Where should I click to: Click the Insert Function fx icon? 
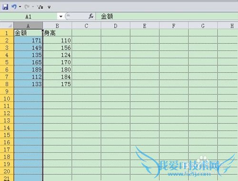[91, 16]
